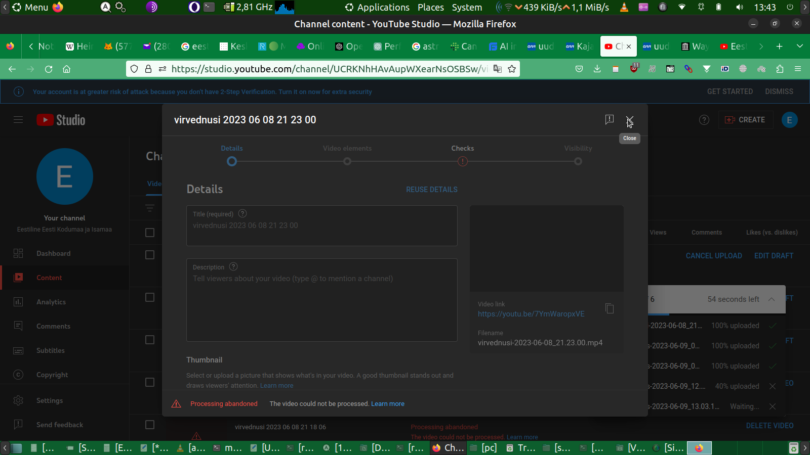Open the Firefox extensions puzzle icon
810x455 pixels.
click(x=780, y=69)
